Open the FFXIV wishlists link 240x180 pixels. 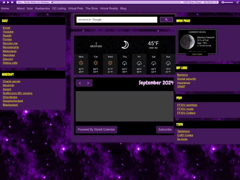pos(187,105)
